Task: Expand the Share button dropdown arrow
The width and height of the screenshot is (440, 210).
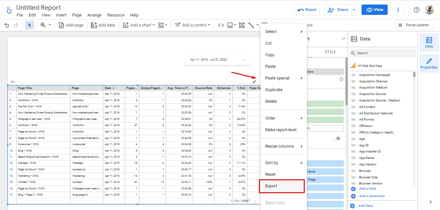Action: [354, 10]
